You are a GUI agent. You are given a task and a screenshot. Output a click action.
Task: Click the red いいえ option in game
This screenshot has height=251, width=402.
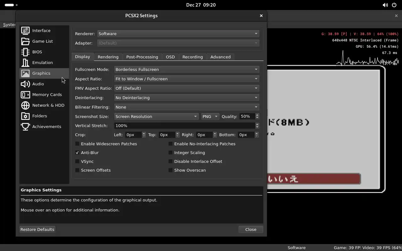[x=314, y=179]
